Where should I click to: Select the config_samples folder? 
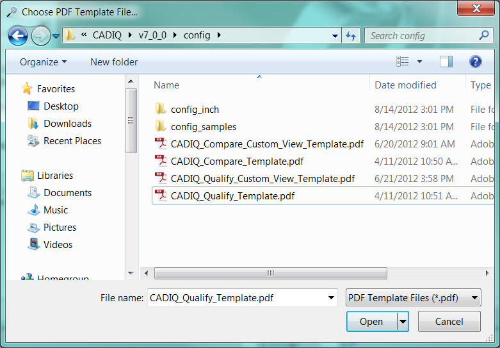coord(204,126)
